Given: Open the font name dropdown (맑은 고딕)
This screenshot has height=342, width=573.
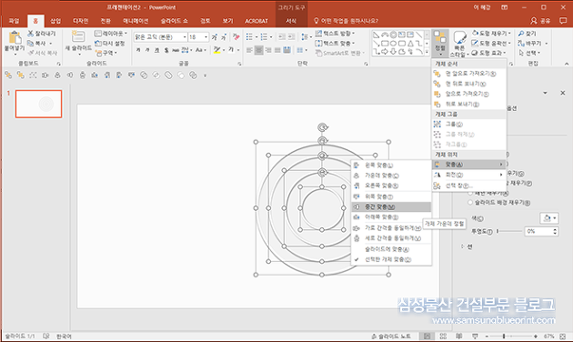Looking at the screenshot, I should (x=185, y=37).
